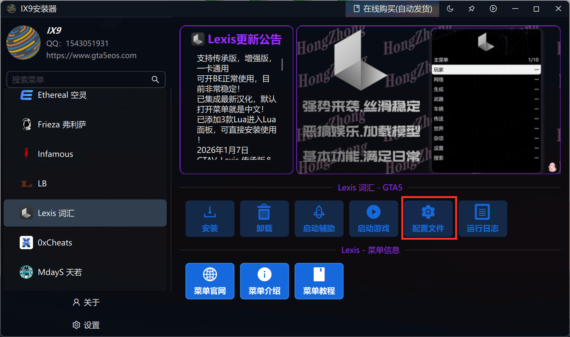570x337 pixels.
Task: Click 在线购买(自动发货) purchase button
Action: [x=392, y=8]
